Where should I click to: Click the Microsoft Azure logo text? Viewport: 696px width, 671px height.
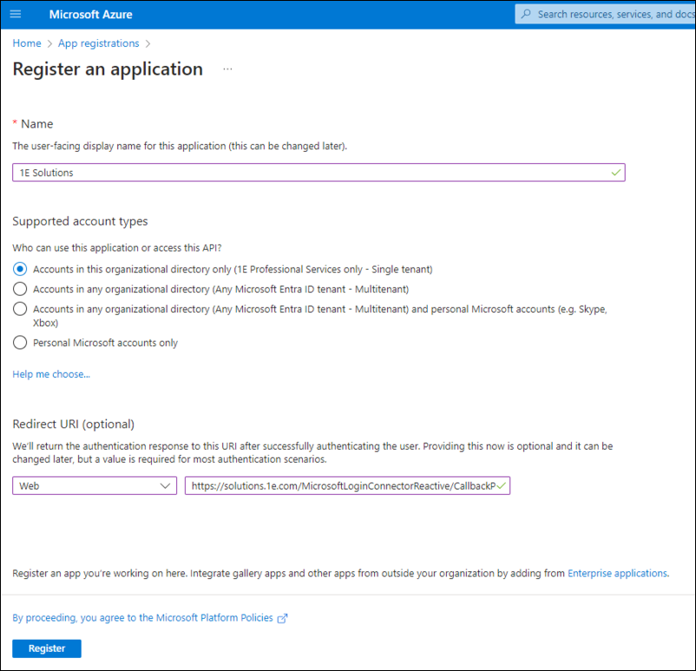[x=90, y=15]
